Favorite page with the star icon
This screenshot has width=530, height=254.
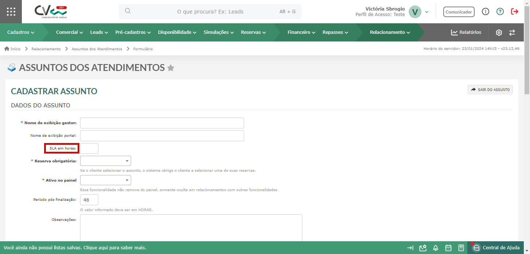(170, 68)
